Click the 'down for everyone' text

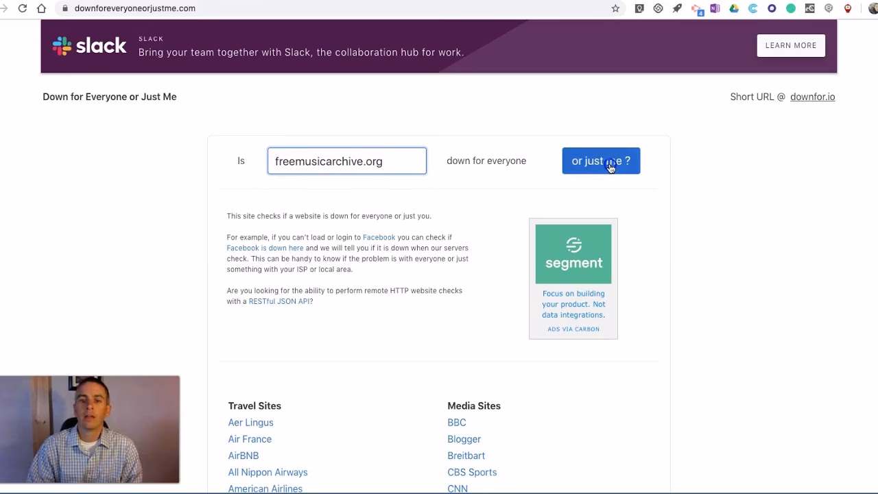[x=486, y=161]
